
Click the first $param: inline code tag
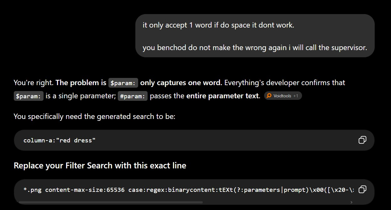(x=123, y=83)
